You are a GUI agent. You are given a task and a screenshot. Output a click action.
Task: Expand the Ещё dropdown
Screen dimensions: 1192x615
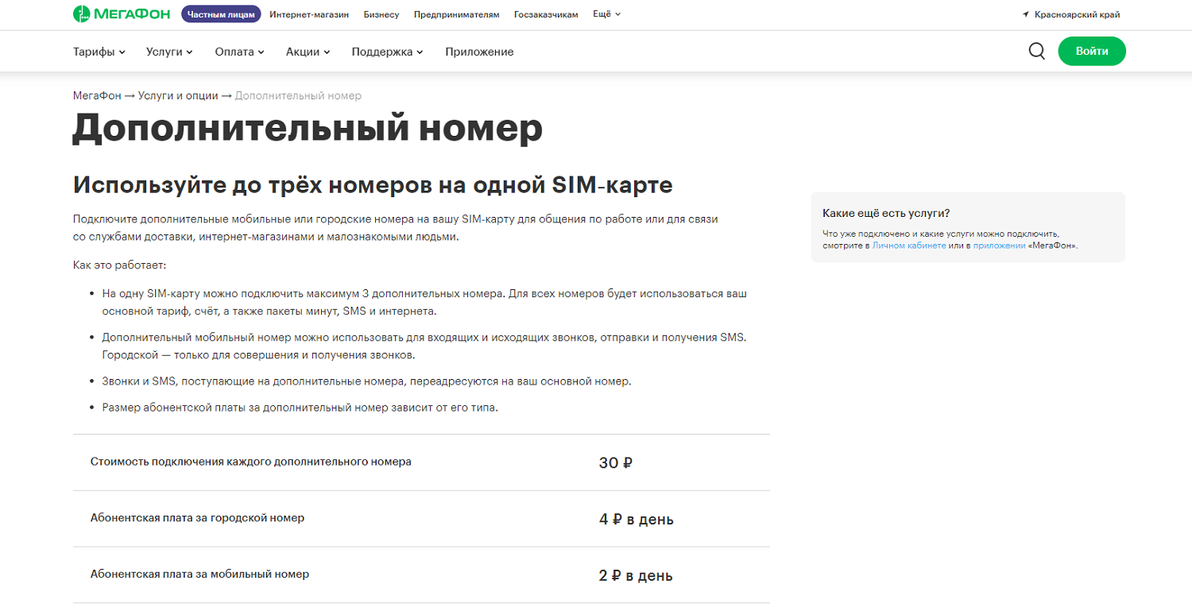(x=607, y=14)
